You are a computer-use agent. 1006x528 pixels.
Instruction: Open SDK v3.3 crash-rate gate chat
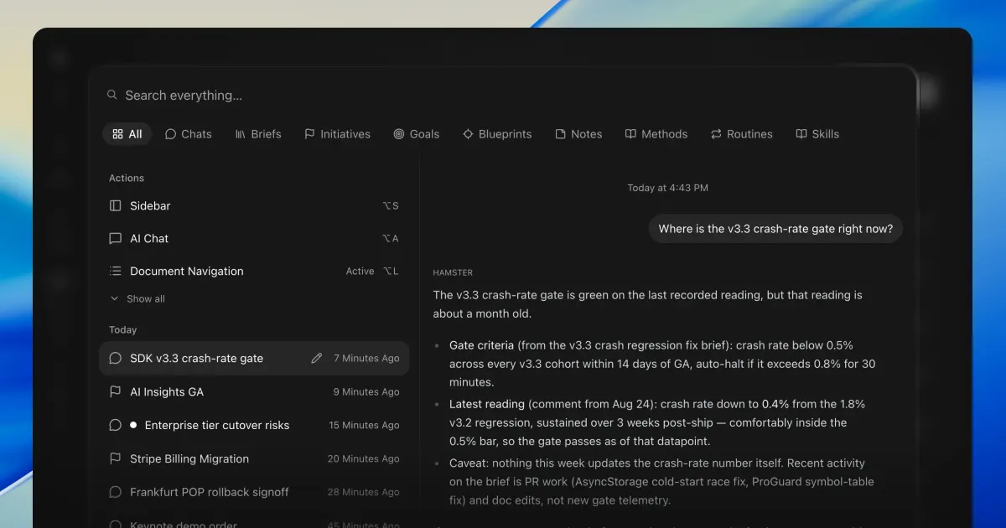coord(254,358)
